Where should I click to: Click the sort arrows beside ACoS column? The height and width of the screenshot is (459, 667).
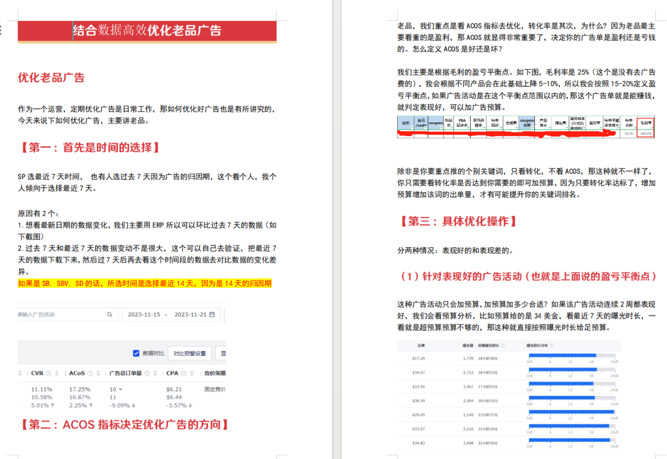click(x=98, y=373)
